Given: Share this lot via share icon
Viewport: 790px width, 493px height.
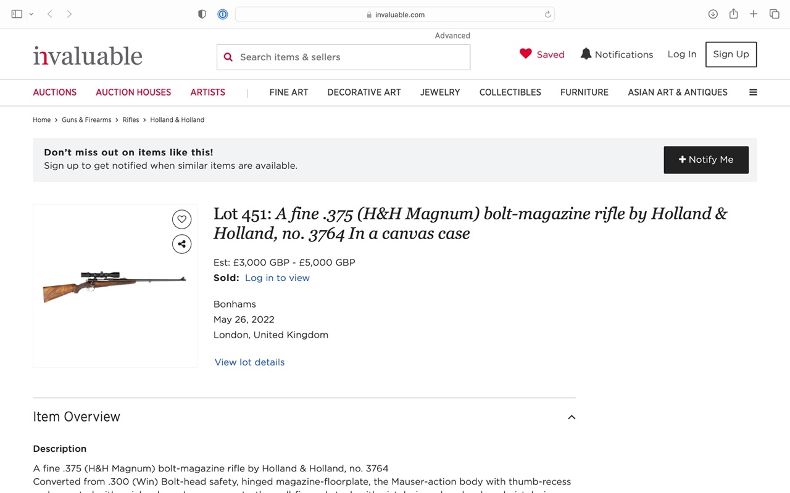Looking at the screenshot, I should click(181, 244).
